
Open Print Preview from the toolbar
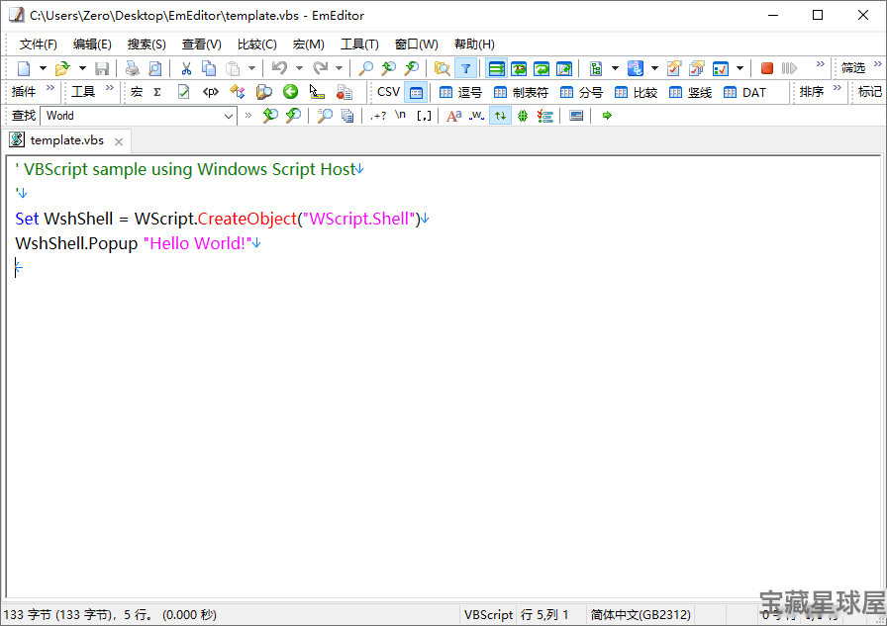pyautogui.click(x=155, y=68)
